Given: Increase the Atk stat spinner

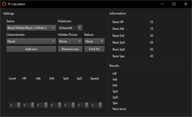Looking at the screenshot, I should 46,104.
